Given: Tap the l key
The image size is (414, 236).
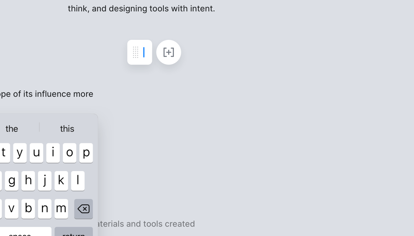Looking at the screenshot, I should point(78,181).
